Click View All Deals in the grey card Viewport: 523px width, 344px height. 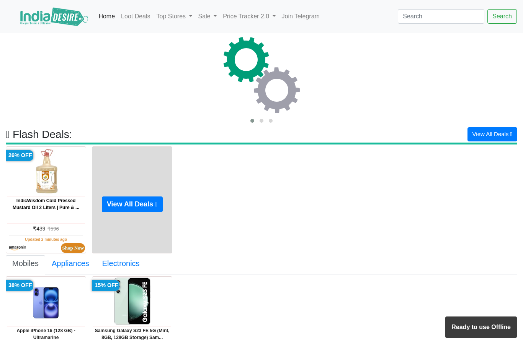[132, 204]
